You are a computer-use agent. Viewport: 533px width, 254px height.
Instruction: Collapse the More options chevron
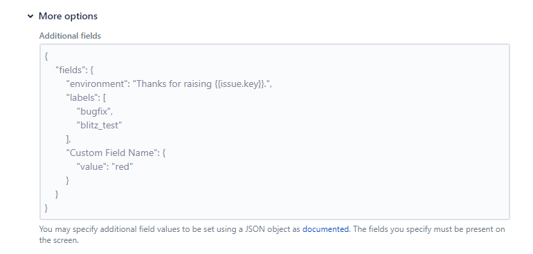[30, 16]
